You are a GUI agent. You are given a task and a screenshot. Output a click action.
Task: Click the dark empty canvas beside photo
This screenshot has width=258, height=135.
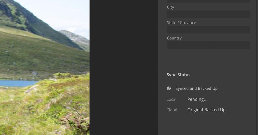123,67
